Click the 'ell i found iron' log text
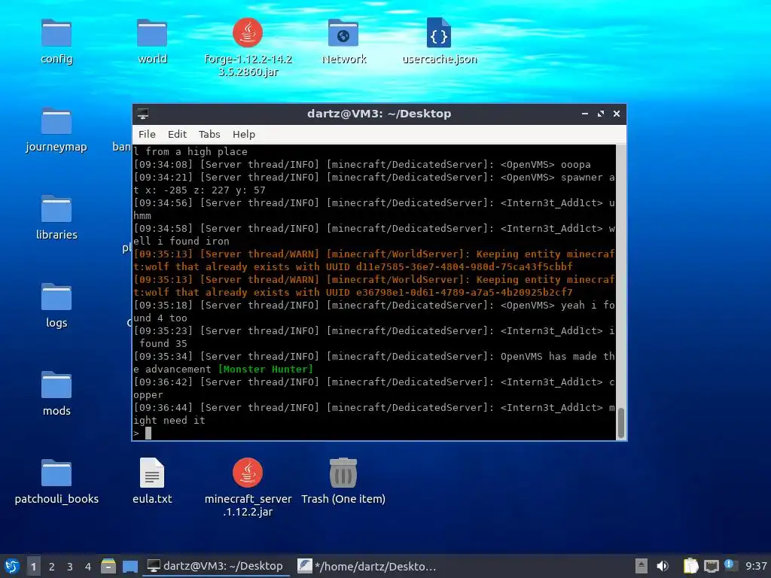771x578 pixels. pyautogui.click(x=181, y=242)
